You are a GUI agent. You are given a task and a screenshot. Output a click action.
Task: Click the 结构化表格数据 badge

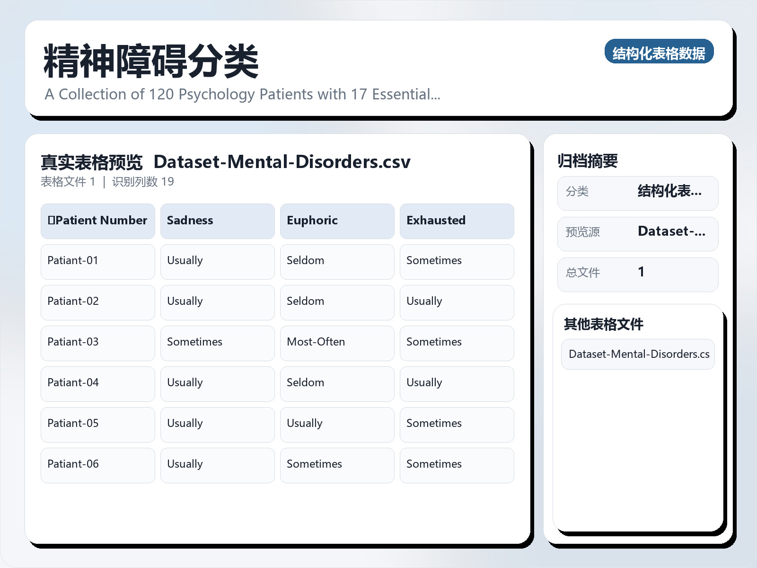click(660, 53)
